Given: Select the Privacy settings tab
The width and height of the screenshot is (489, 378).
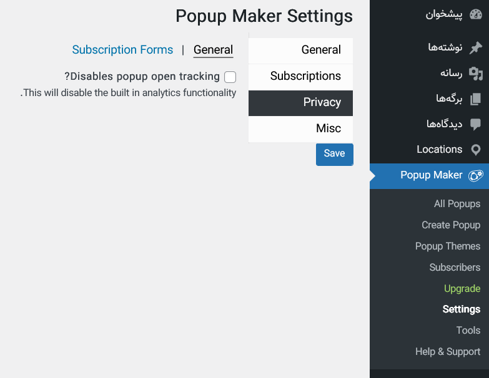Looking at the screenshot, I should 300,103.
